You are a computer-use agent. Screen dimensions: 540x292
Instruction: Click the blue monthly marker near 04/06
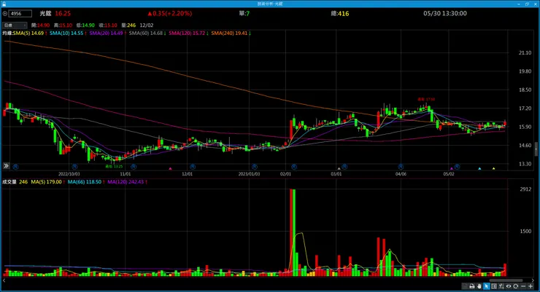click(401, 167)
